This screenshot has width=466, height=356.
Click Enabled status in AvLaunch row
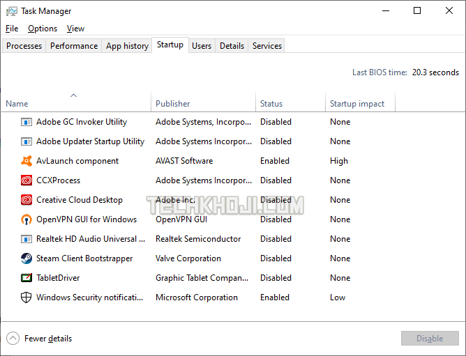tap(275, 161)
